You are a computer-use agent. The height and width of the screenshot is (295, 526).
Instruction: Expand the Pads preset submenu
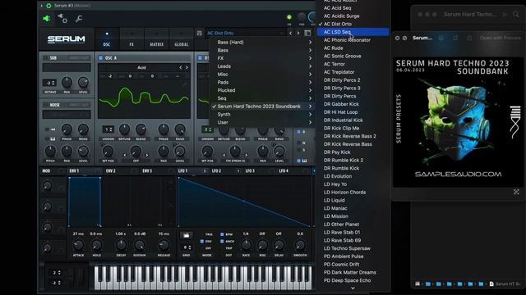(261, 82)
